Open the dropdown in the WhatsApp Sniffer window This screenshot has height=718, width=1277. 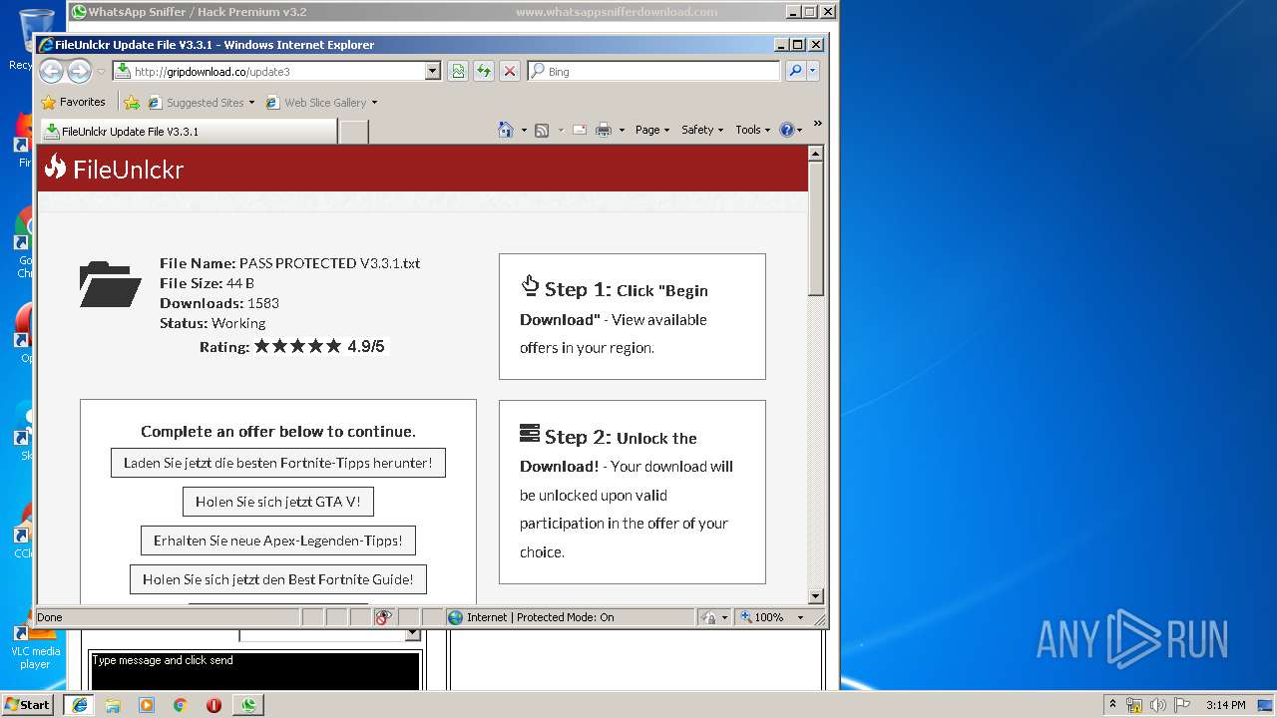pos(412,634)
